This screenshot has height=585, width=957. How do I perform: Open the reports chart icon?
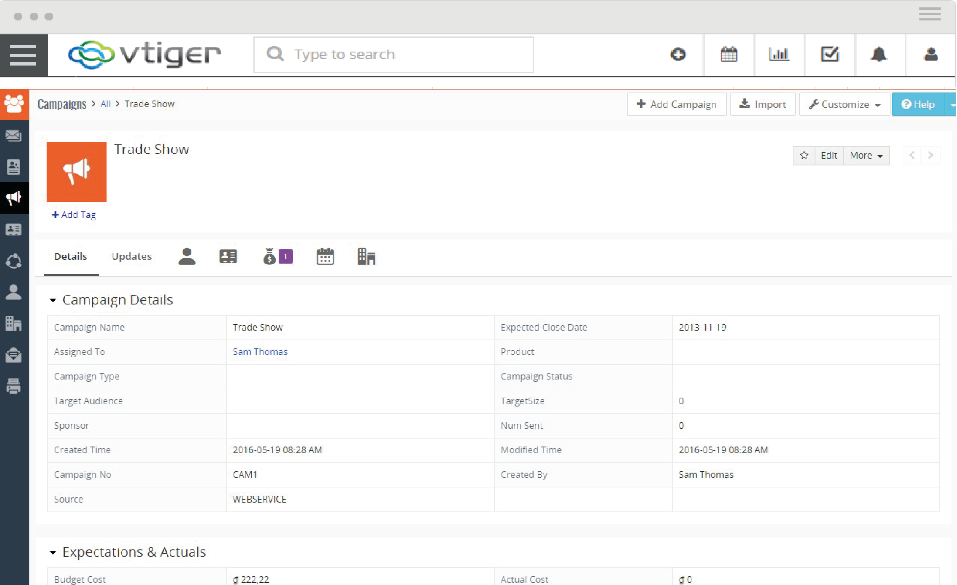[x=779, y=54]
